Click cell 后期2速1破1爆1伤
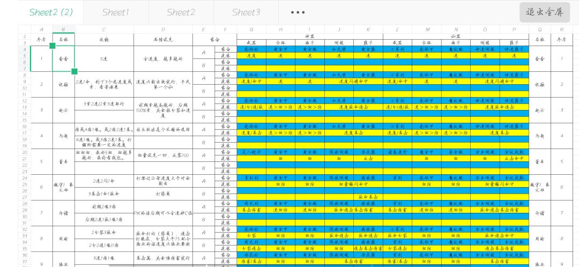 [x=104, y=219]
